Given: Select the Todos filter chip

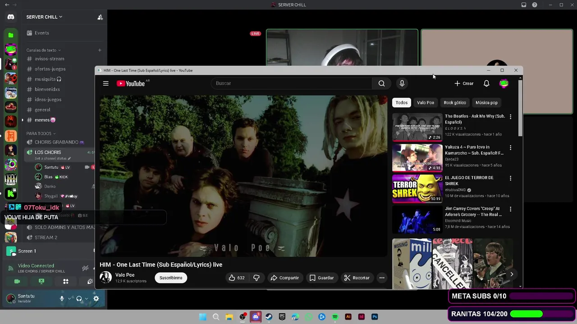Looking at the screenshot, I should (402, 103).
